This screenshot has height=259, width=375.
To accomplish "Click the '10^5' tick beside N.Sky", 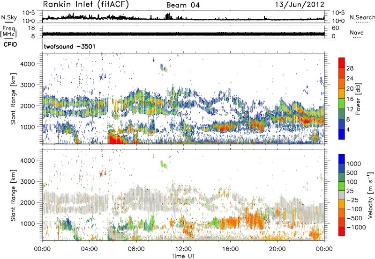I will click(x=29, y=13).
